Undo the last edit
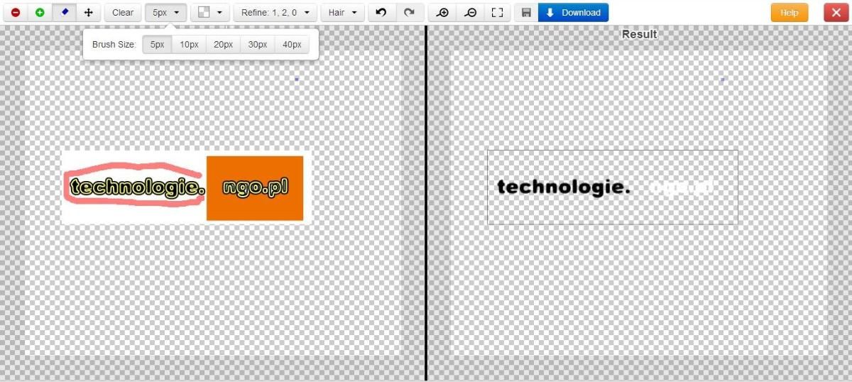The width and height of the screenshot is (852, 382). click(x=381, y=13)
